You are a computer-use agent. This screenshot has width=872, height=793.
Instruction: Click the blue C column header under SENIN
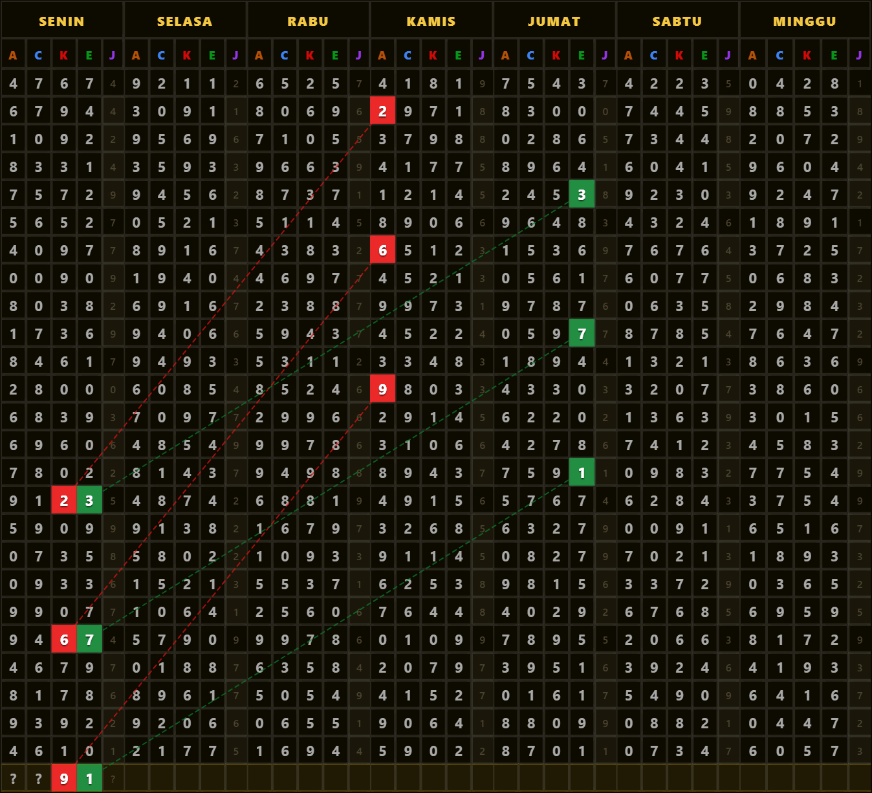coord(38,55)
